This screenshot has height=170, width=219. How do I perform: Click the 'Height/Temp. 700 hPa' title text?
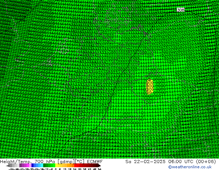click(x=28, y=161)
